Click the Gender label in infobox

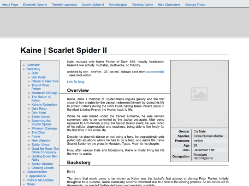184,131
